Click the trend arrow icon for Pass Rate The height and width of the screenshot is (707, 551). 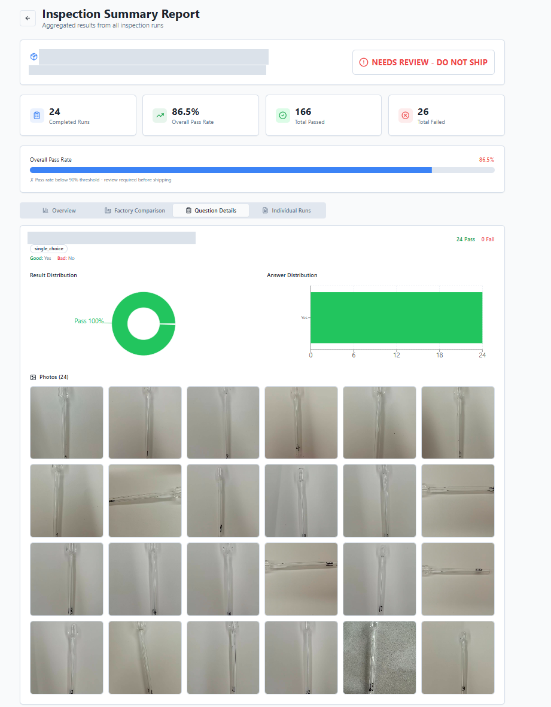(160, 116)
